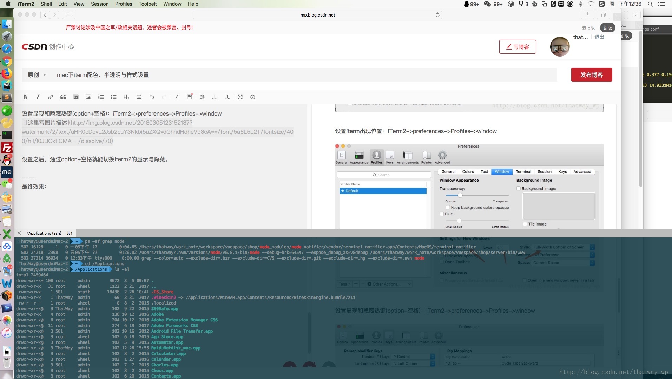This screenshot has width=672, height=379.
Task: Click the 发布博客 publish button
Action: pos(592,75)
